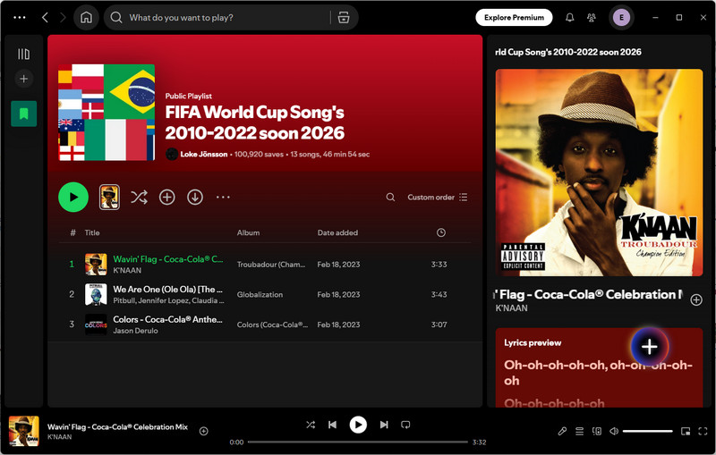The width and height of the screenshot is (716, 455).
Task: Create a playlist with the plus button
Action: tap(24, 79)
